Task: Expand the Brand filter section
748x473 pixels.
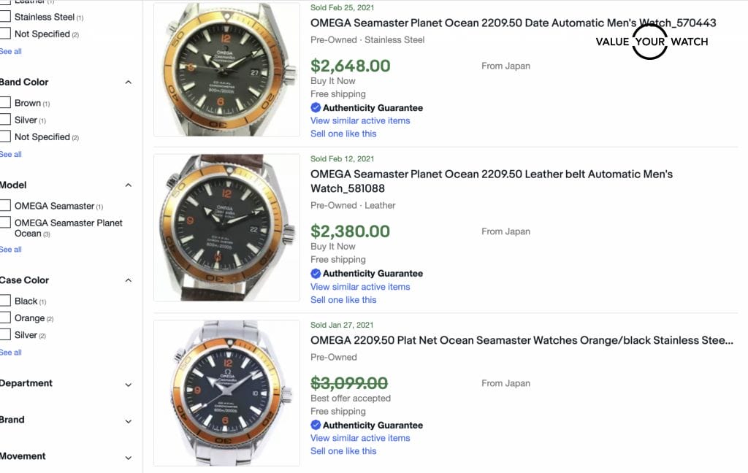Action: click(x=129, y=420)
